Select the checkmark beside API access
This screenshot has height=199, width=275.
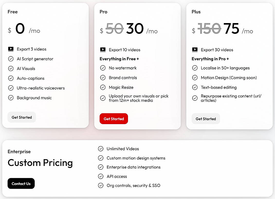tap(100, 176)
